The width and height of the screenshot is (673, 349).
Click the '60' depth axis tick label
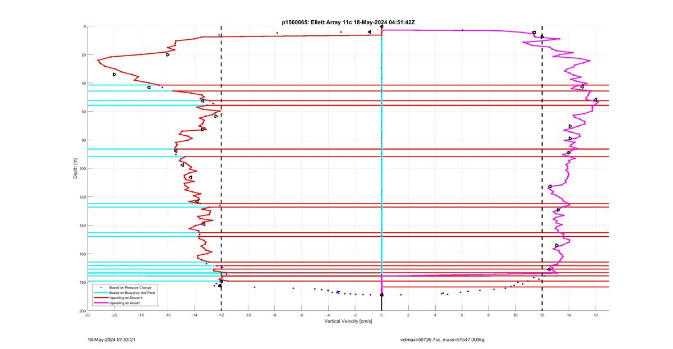tap(83, 112)
